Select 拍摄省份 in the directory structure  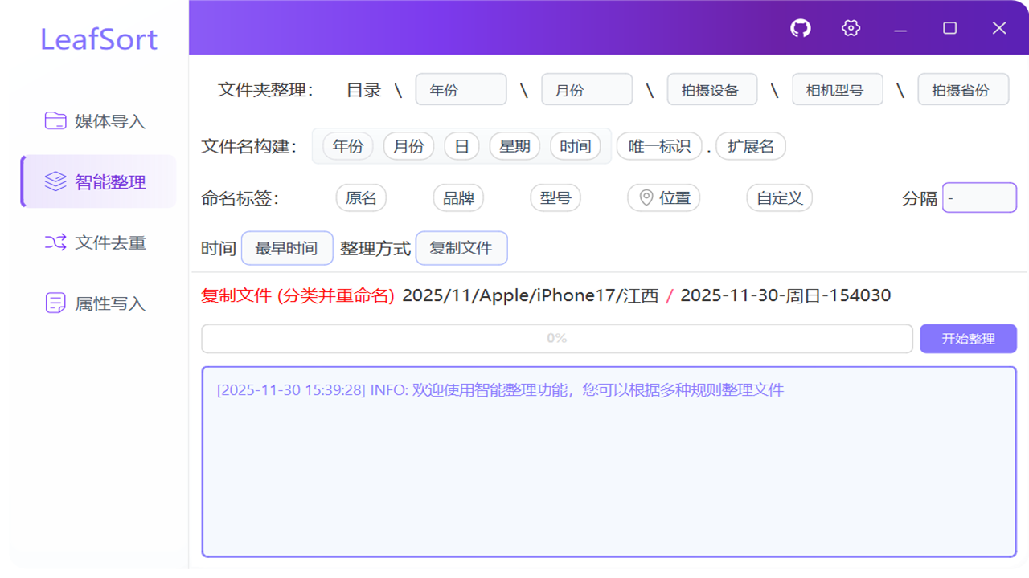pyautogui.click(x=963, y=89)
